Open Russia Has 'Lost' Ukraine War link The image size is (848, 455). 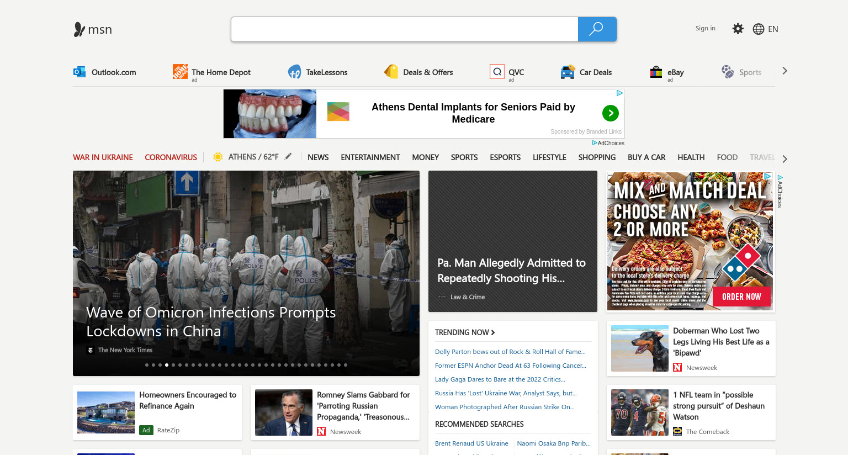[x=506, y=393]
